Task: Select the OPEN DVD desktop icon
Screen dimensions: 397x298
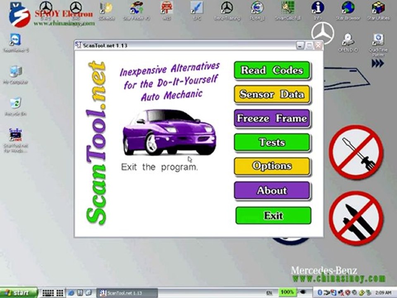Action: 348,43
